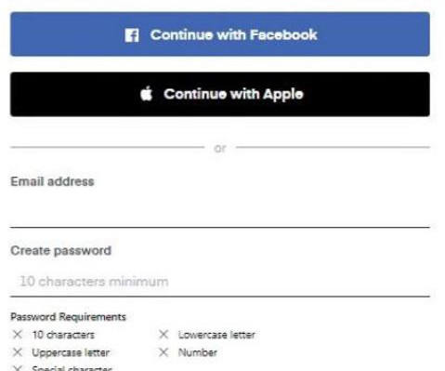Click the Facebook logo icon

click(132, 35)
